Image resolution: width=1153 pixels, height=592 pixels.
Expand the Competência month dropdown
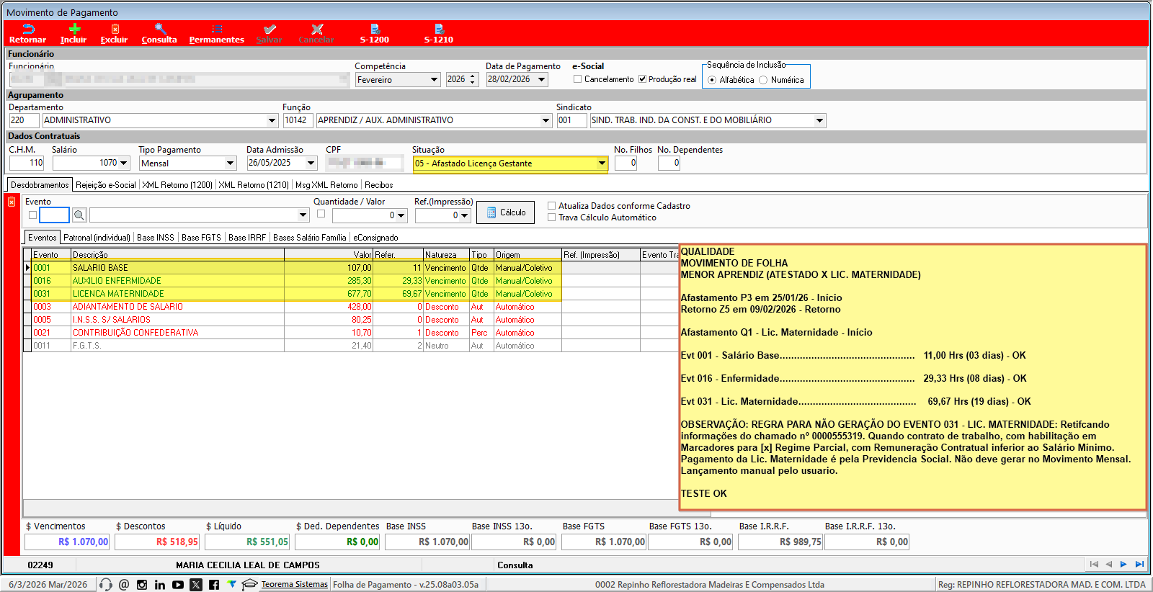point(434,80)
